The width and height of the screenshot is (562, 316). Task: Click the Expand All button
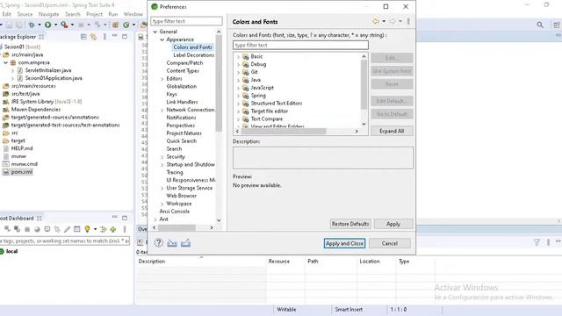tap(392, 131)
